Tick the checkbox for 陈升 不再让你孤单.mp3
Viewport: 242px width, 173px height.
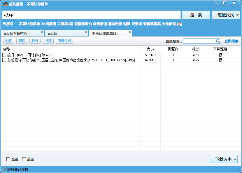pyautogui.click(x=4, y=55)
